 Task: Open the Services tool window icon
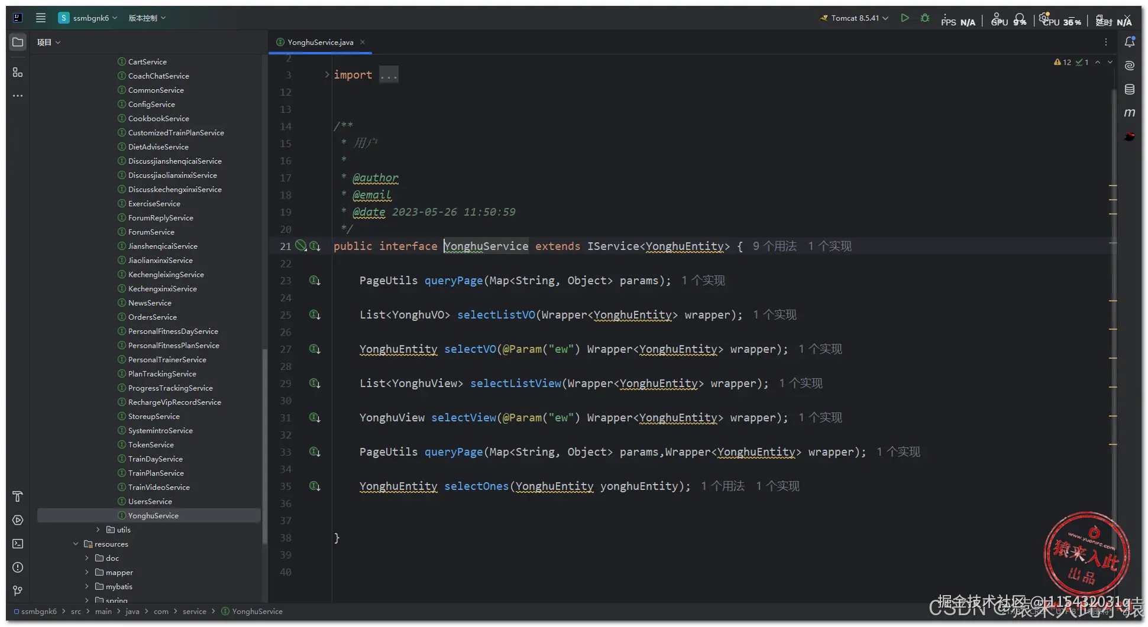click(x=18, y=520)
